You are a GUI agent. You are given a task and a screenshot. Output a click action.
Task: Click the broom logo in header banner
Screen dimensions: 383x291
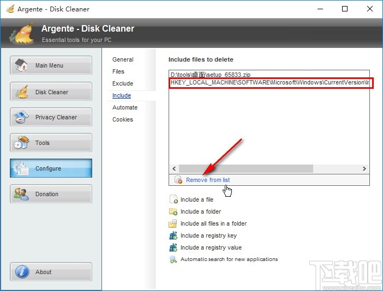pyautogui.click(x=22, y=33)
